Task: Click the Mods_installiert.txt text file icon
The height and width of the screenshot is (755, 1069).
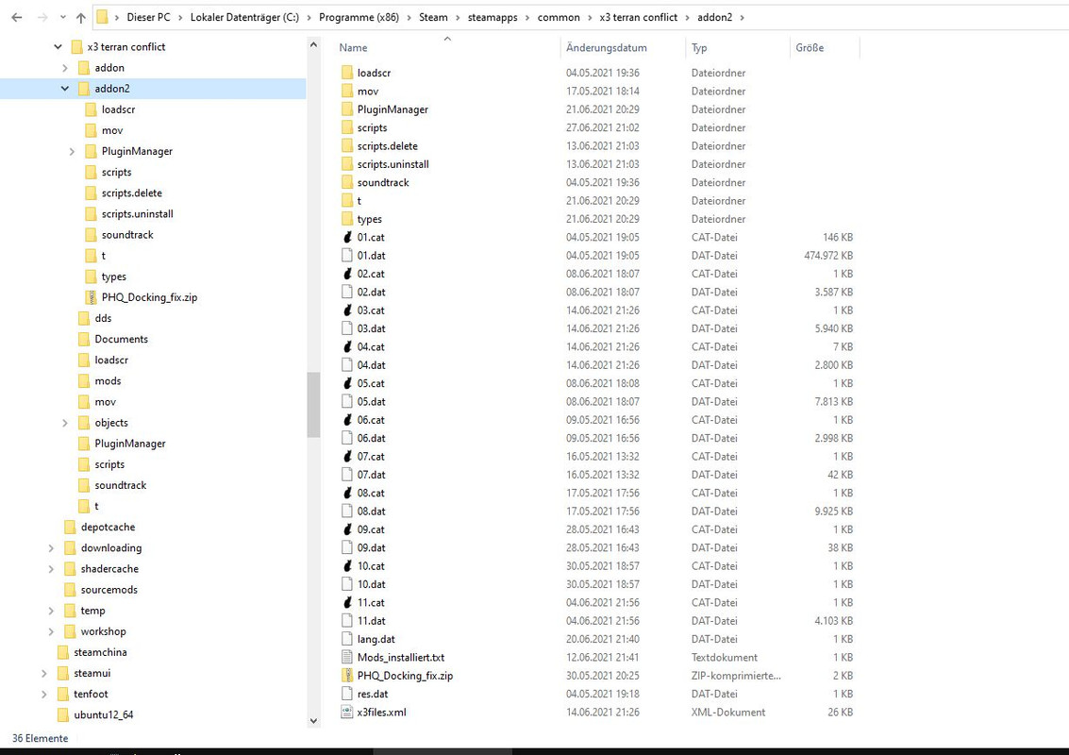Action: [x=348, y=658]
